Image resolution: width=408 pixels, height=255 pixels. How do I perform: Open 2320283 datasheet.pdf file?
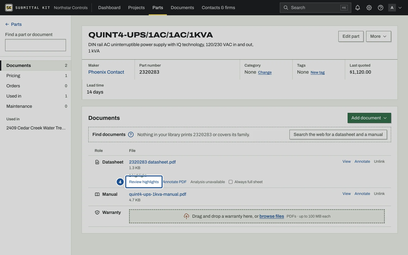[152, 162]
